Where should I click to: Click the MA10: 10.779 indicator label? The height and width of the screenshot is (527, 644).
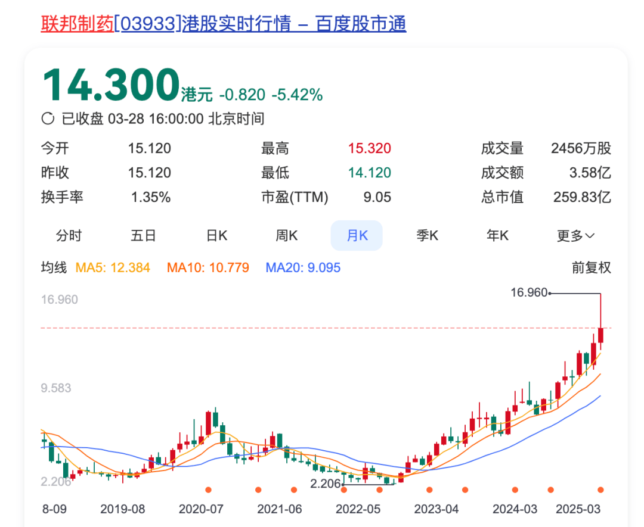point(208,268)
